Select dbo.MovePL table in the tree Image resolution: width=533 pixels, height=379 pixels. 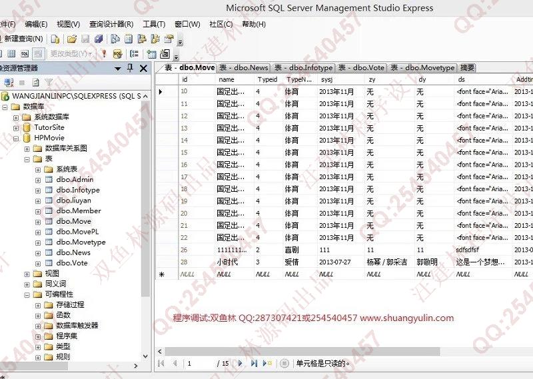coord(77,232)
